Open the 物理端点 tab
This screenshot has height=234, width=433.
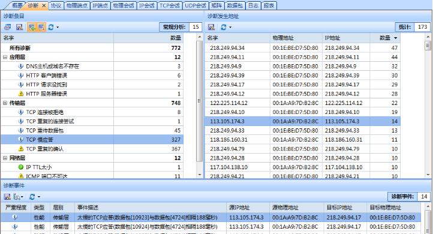pos(77,5)
